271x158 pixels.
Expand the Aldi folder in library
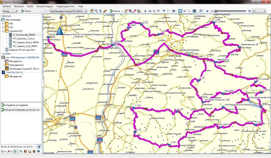(x=3, y=23)
